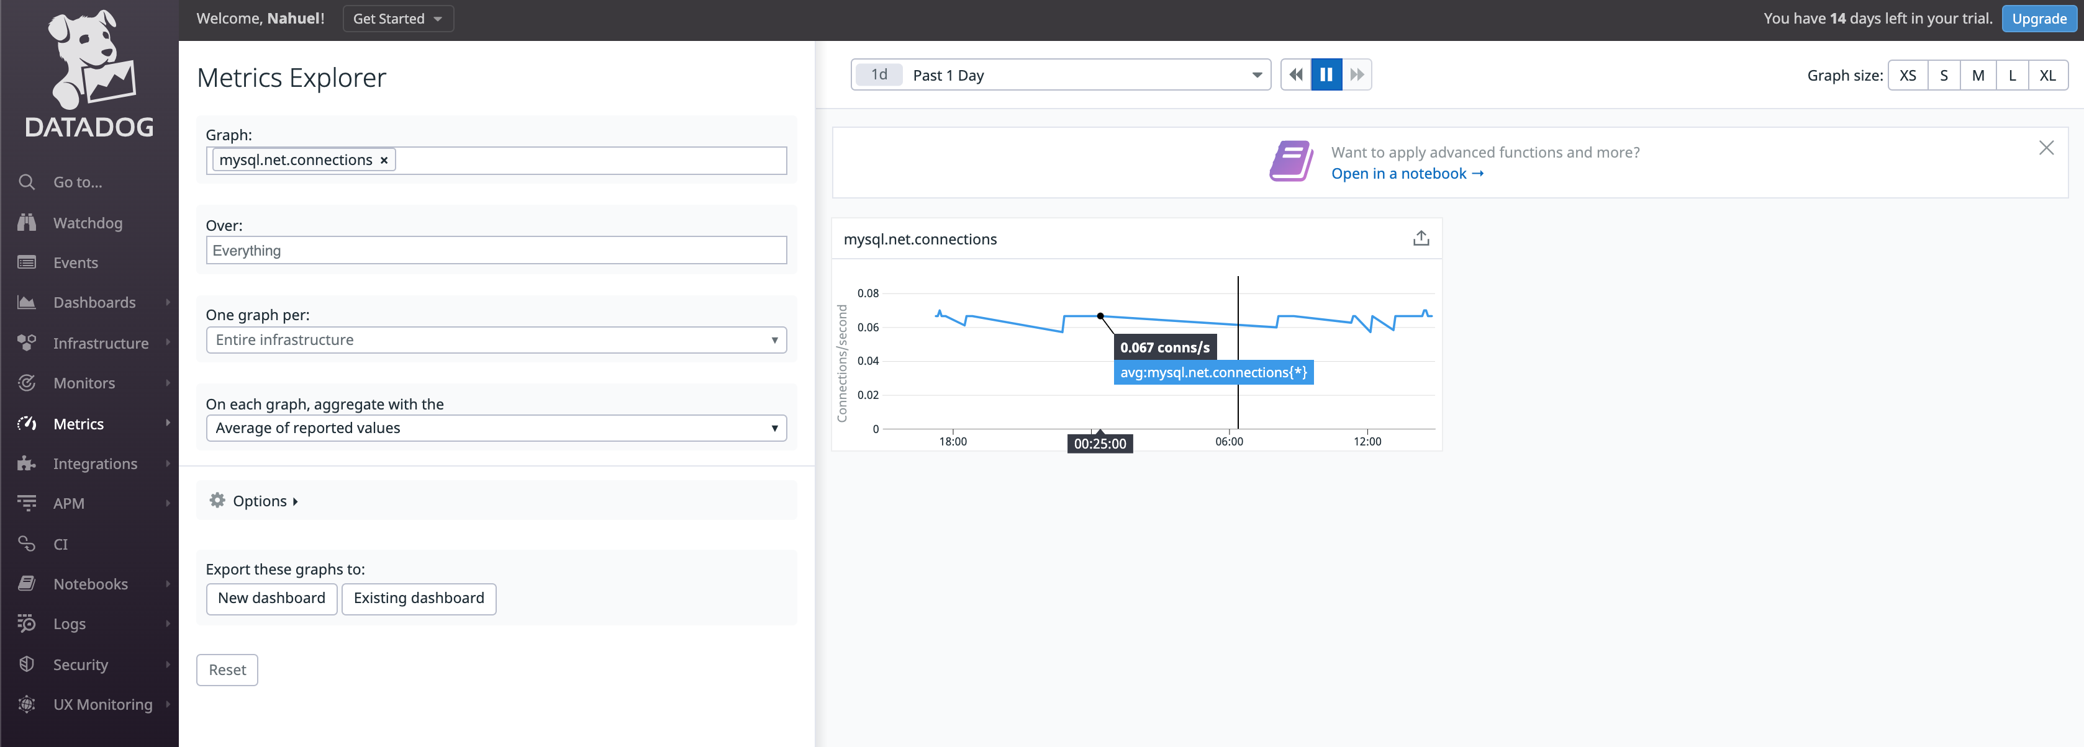Click the Over Everything input field

496,250
